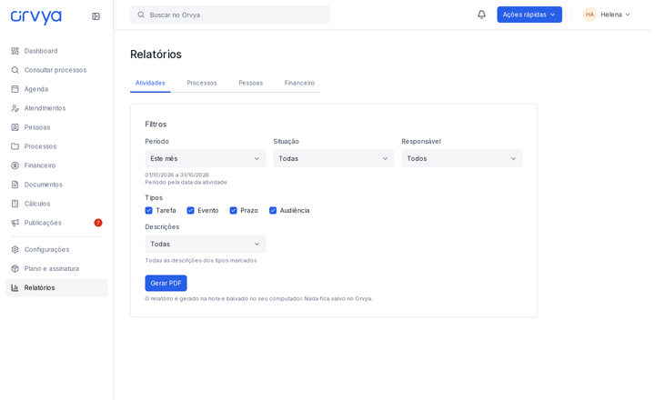Click the Configurações gear icon
The image size is (655, 400).
pos(15,249)
